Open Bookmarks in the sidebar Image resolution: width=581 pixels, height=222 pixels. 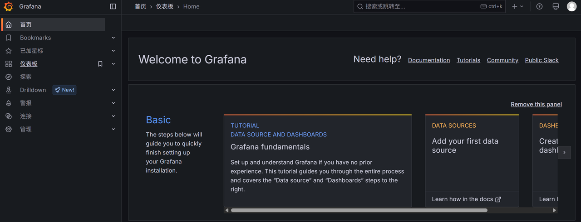35,38
